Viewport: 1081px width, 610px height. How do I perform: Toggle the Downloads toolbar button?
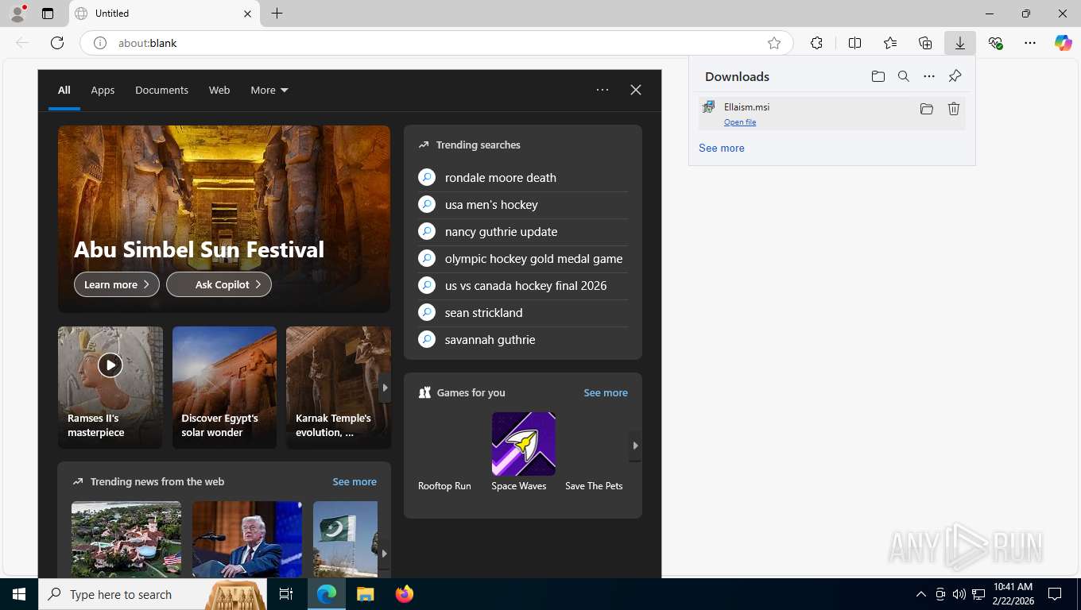(x=960, y=43)
